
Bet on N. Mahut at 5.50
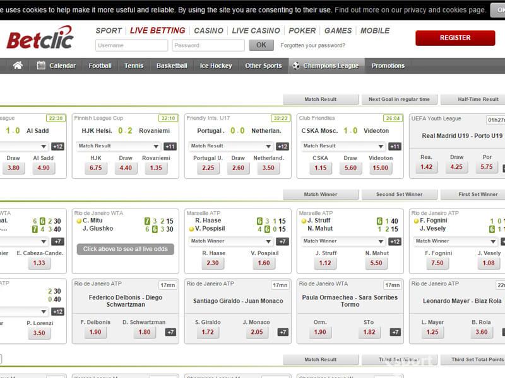point(376,263)
